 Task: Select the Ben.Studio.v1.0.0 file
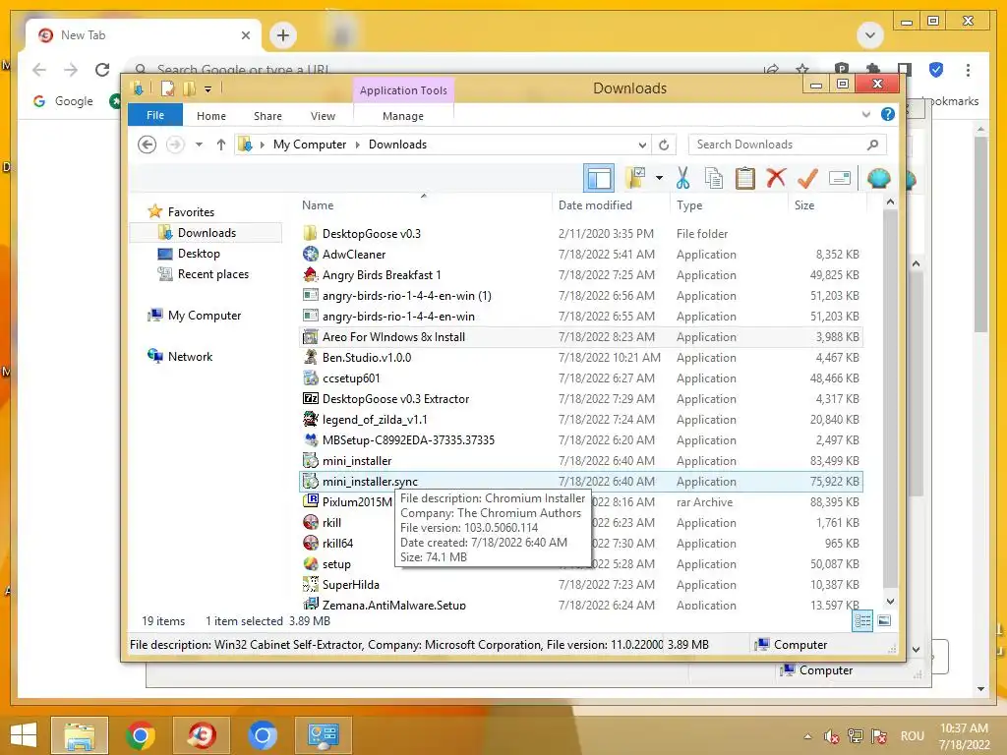(x=581, y=358)
